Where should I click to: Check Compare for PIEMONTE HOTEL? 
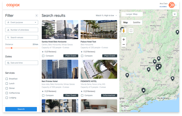pos(82,95)
